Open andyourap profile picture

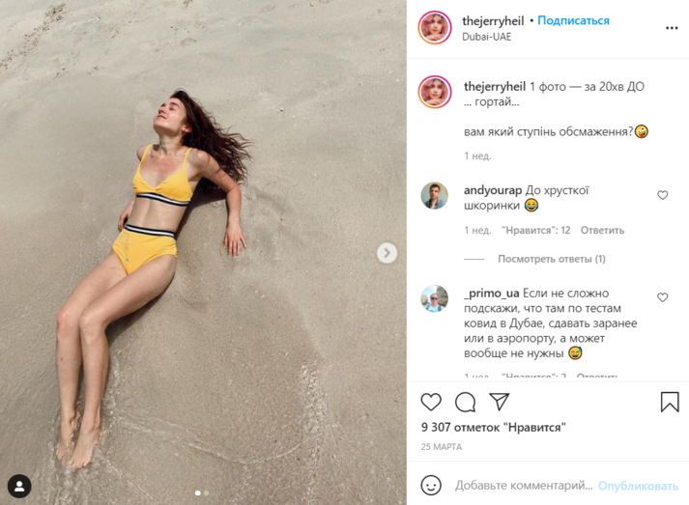[x=435, y=195]
